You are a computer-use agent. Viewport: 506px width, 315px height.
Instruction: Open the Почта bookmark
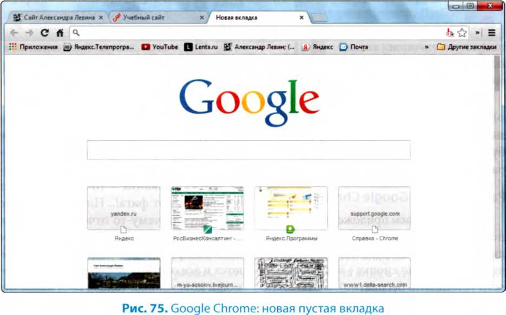click(353, 47)
